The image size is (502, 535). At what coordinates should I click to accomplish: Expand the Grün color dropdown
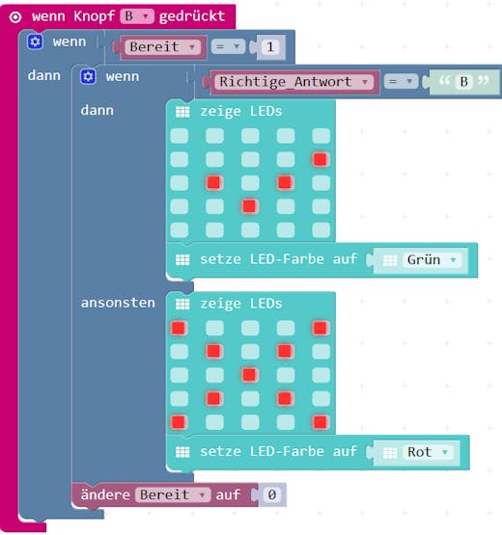pyautogui.click(x=432, y=260)
